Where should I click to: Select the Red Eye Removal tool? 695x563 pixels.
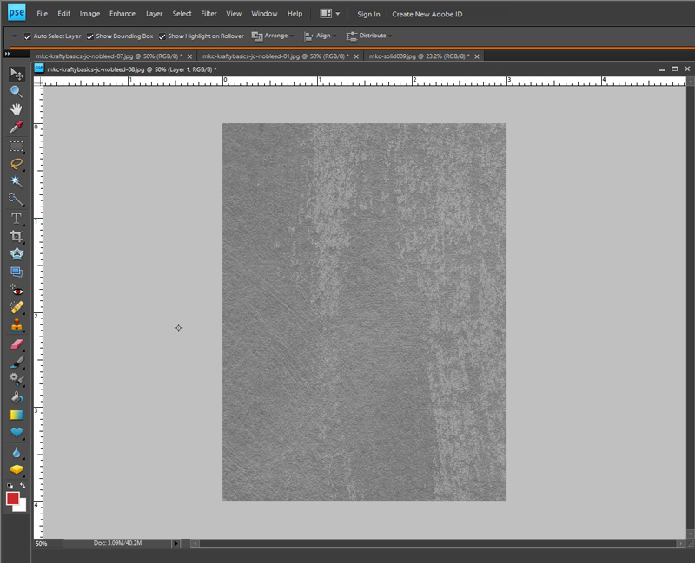pyautogui.click(x=17, y=291)
